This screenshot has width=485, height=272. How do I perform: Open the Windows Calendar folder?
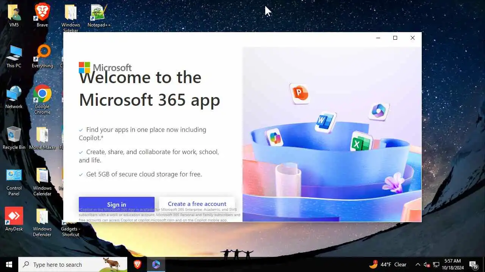[x=42, y=182]
